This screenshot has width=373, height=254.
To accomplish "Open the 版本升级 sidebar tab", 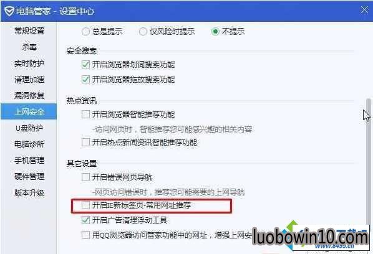I will (x=29, y=193).
